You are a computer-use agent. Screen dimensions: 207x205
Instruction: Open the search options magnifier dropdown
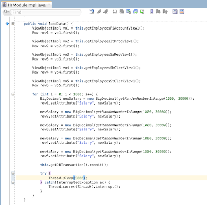[6, 12]
